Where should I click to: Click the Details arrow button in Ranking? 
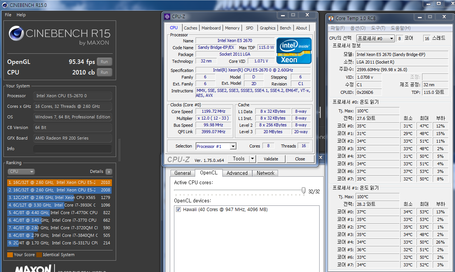point(109,171)
